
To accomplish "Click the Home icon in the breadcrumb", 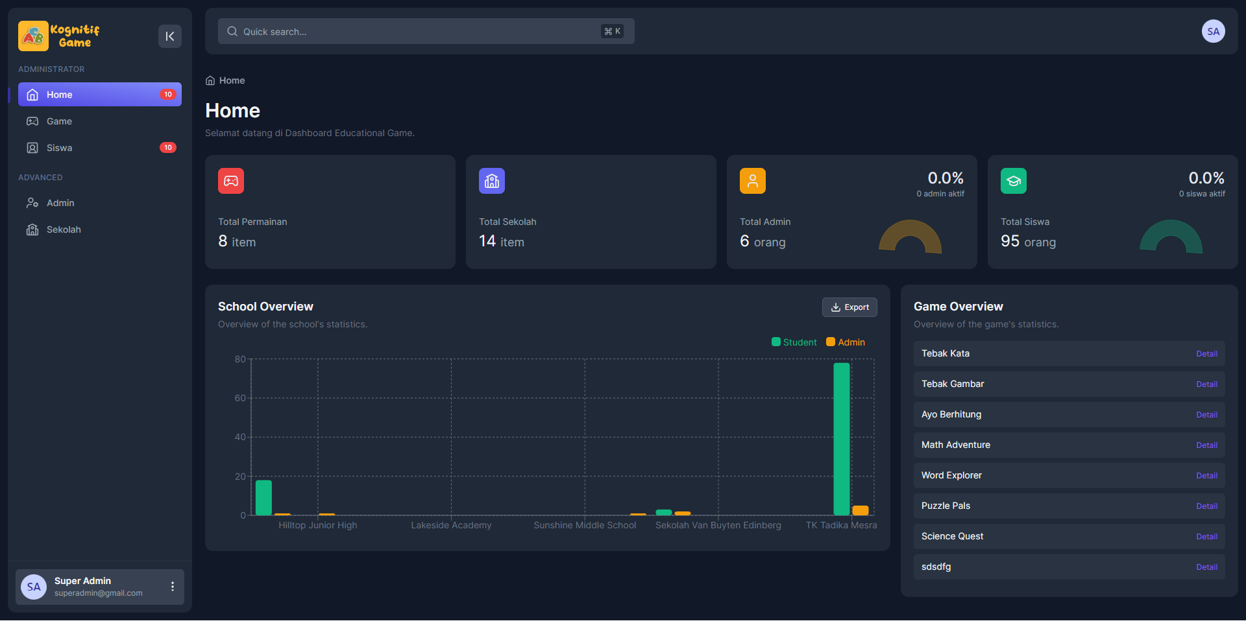I will pos(210,80).
